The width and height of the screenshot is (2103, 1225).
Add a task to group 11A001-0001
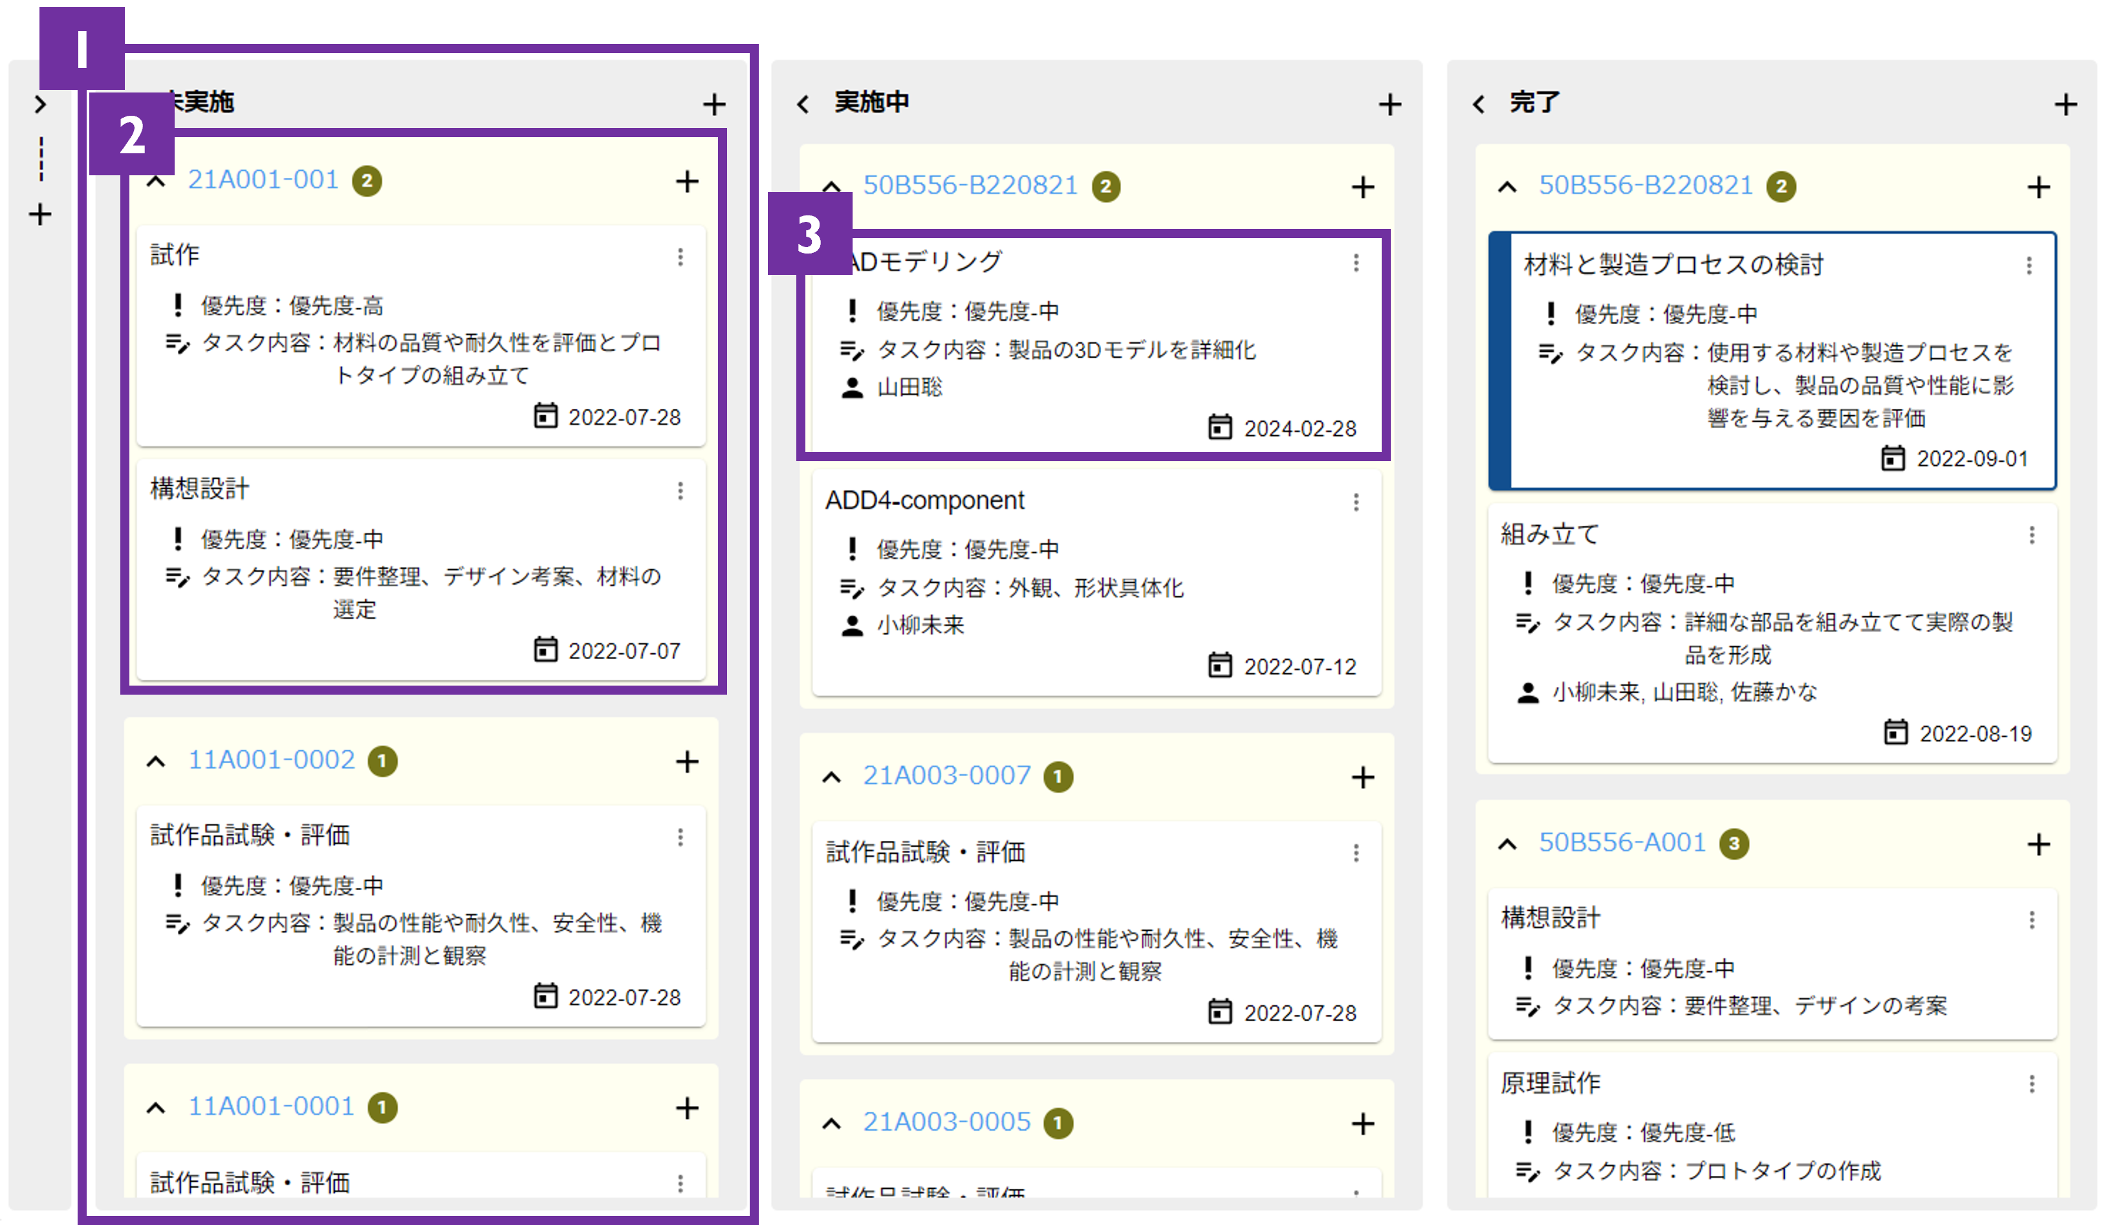coord(687,1107)
